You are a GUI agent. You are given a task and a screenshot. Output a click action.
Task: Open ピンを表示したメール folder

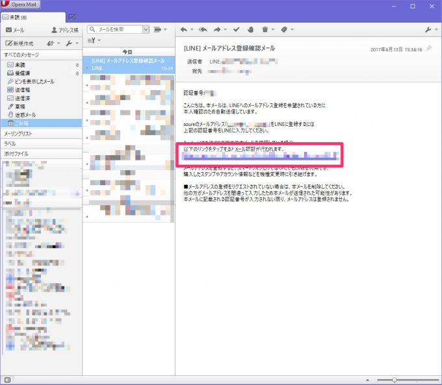point(42,82)
